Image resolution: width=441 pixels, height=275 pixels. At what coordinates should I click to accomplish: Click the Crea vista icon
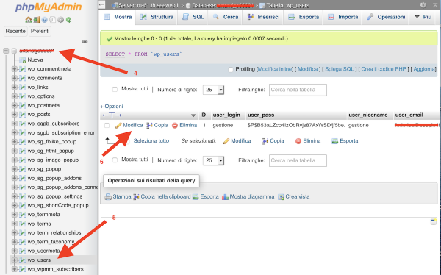click(x=281, y=197)
